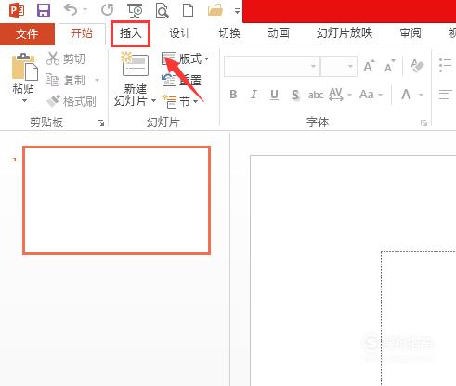Open the 切换 transitions tab

coord(229,33)
